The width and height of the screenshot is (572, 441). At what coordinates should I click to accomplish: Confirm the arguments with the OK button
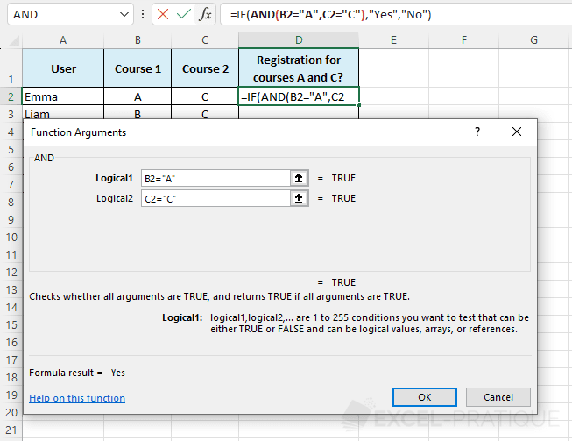[425, 397]
